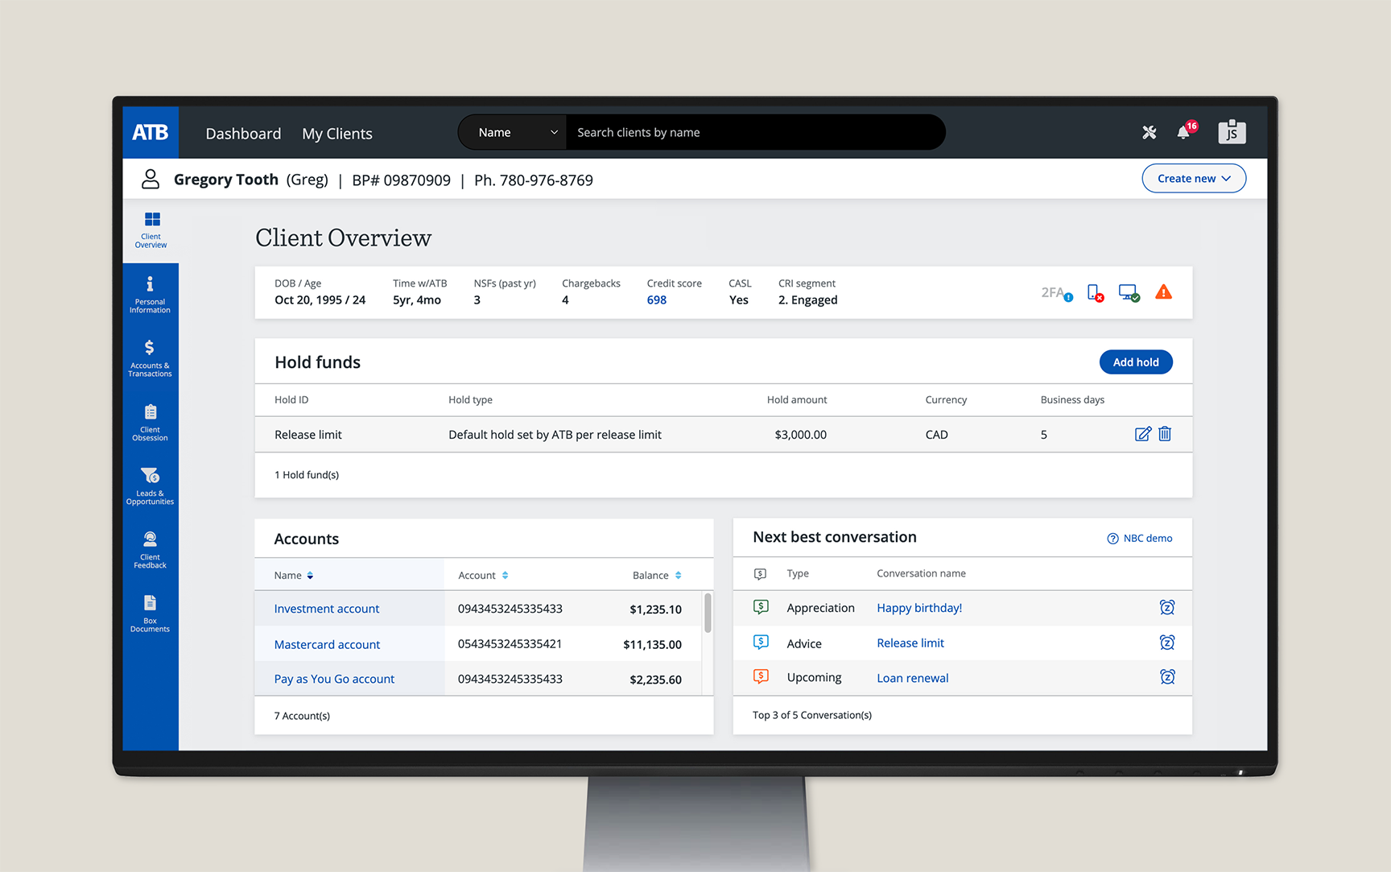Go to the Dashboard menu item
Viewport: 1391px width, 872px height.
(243, 133)
